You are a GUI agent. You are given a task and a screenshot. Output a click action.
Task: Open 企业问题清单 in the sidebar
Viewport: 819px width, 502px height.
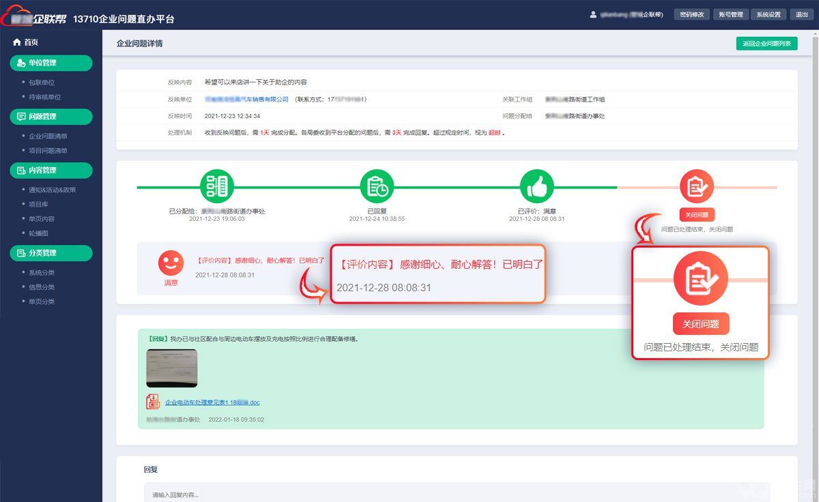48,136
